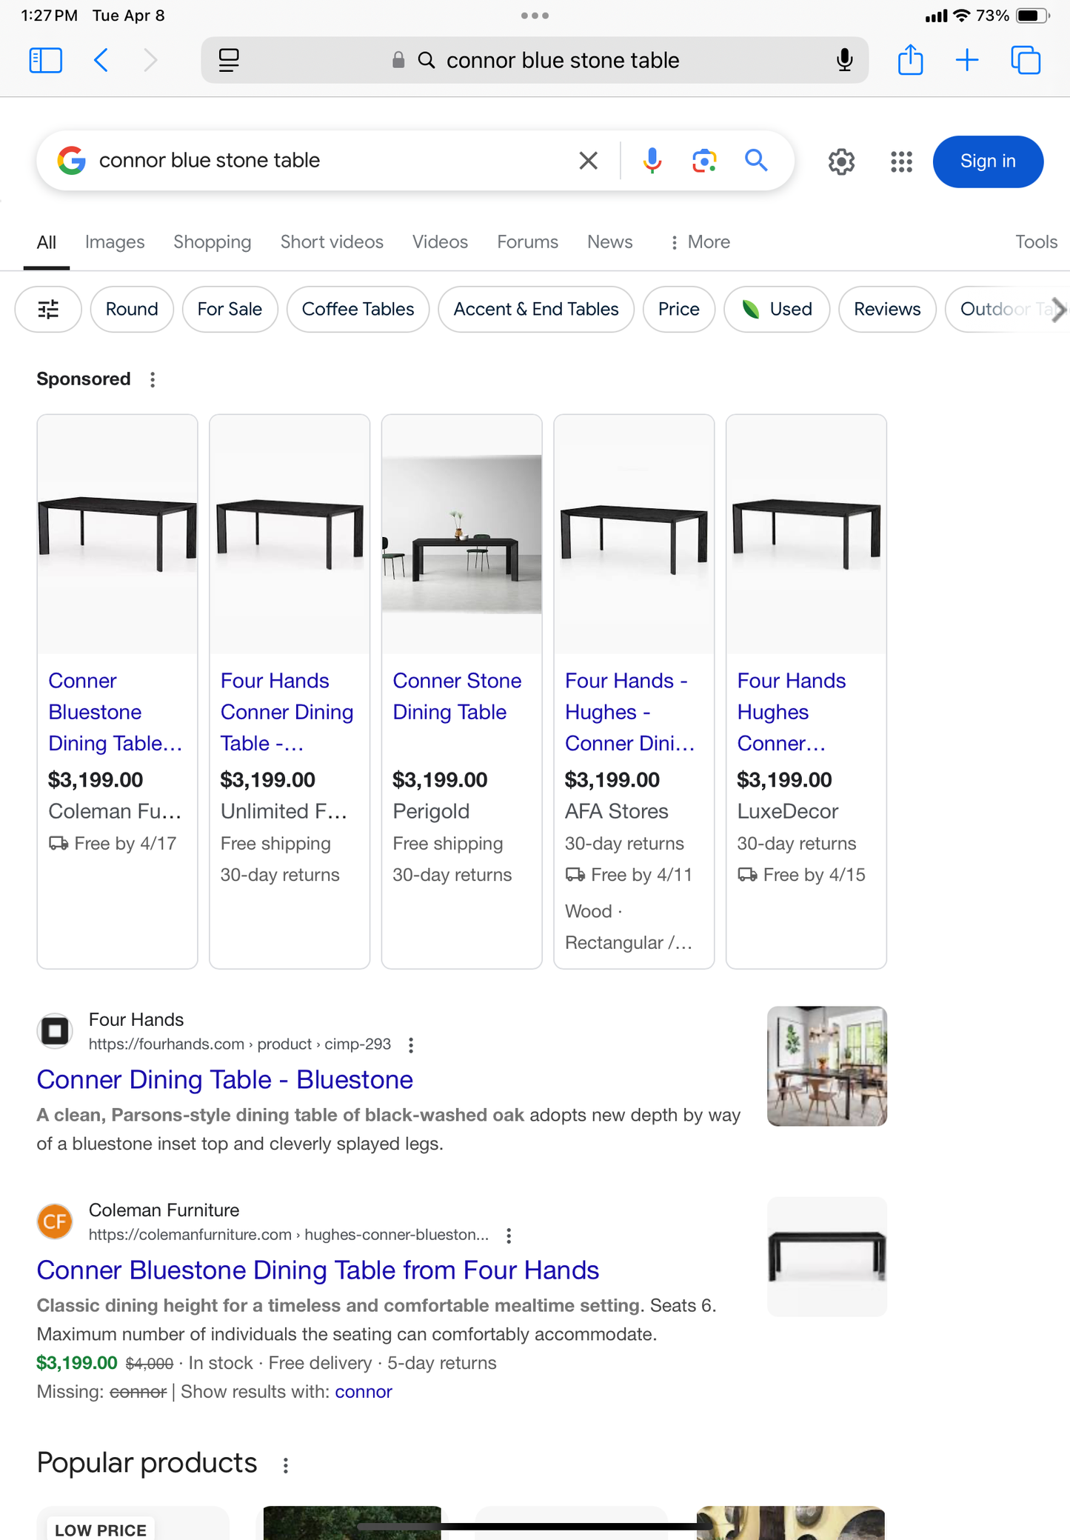Viewport: 1070px width, 1540px height.
Task: Expand the More search categories menu
Action: pyautogui.click(x=700, y=242)
